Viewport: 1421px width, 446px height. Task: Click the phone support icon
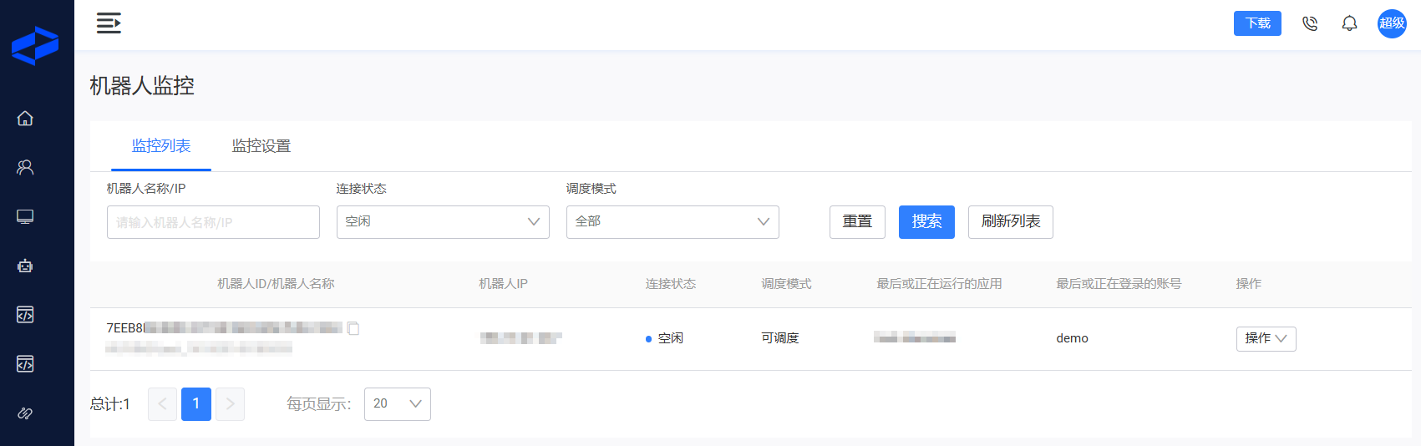(x=1310, y=23)
